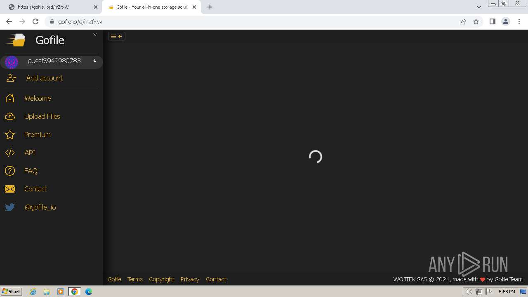Image resolution: width=528 pixels, height=297 pixels.
Task: Open the Privacy footer link
Action: (190, 279)
